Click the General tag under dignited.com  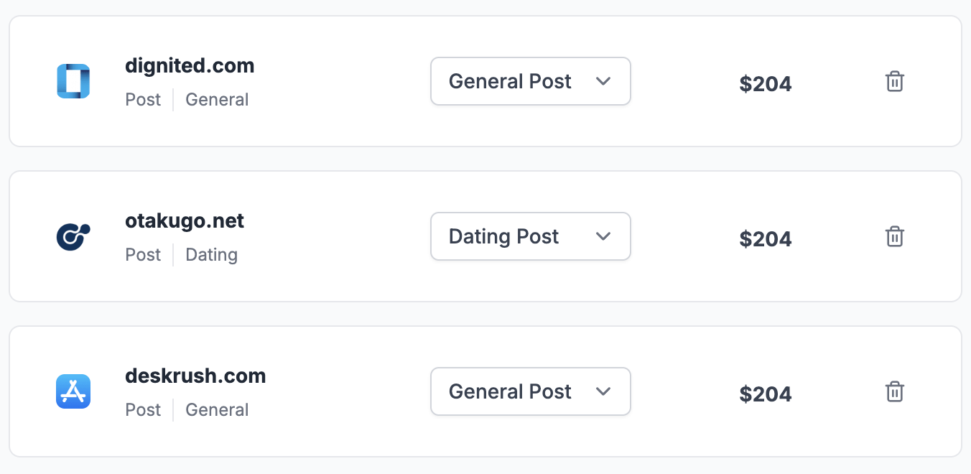click(x=217, y=100)
